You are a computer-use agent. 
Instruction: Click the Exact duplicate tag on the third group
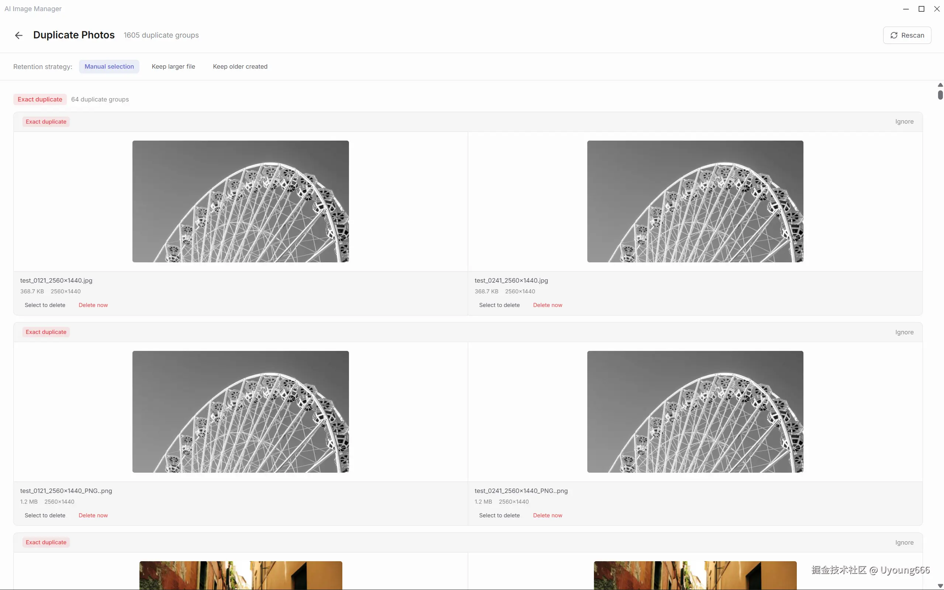pos(46,542)
